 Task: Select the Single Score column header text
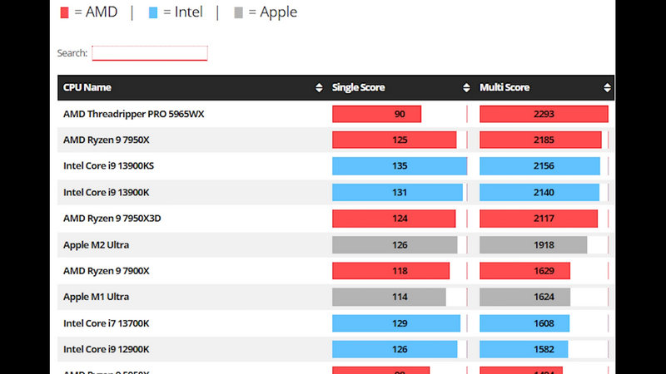(x=358, y=88)
